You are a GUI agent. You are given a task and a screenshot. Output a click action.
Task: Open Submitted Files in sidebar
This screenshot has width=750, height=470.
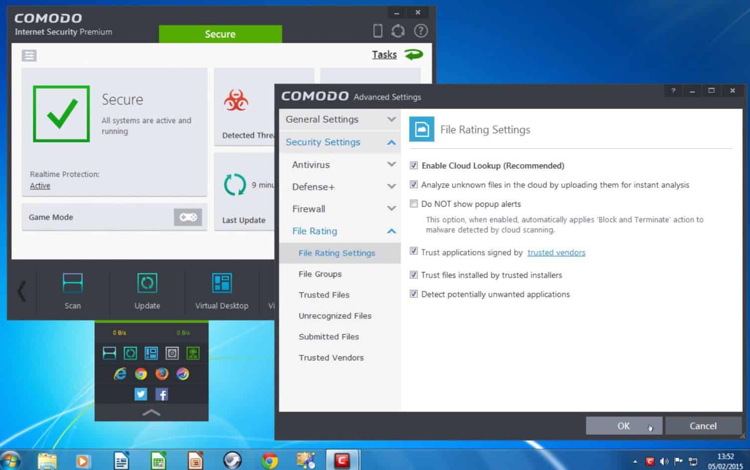coord(340,337)
